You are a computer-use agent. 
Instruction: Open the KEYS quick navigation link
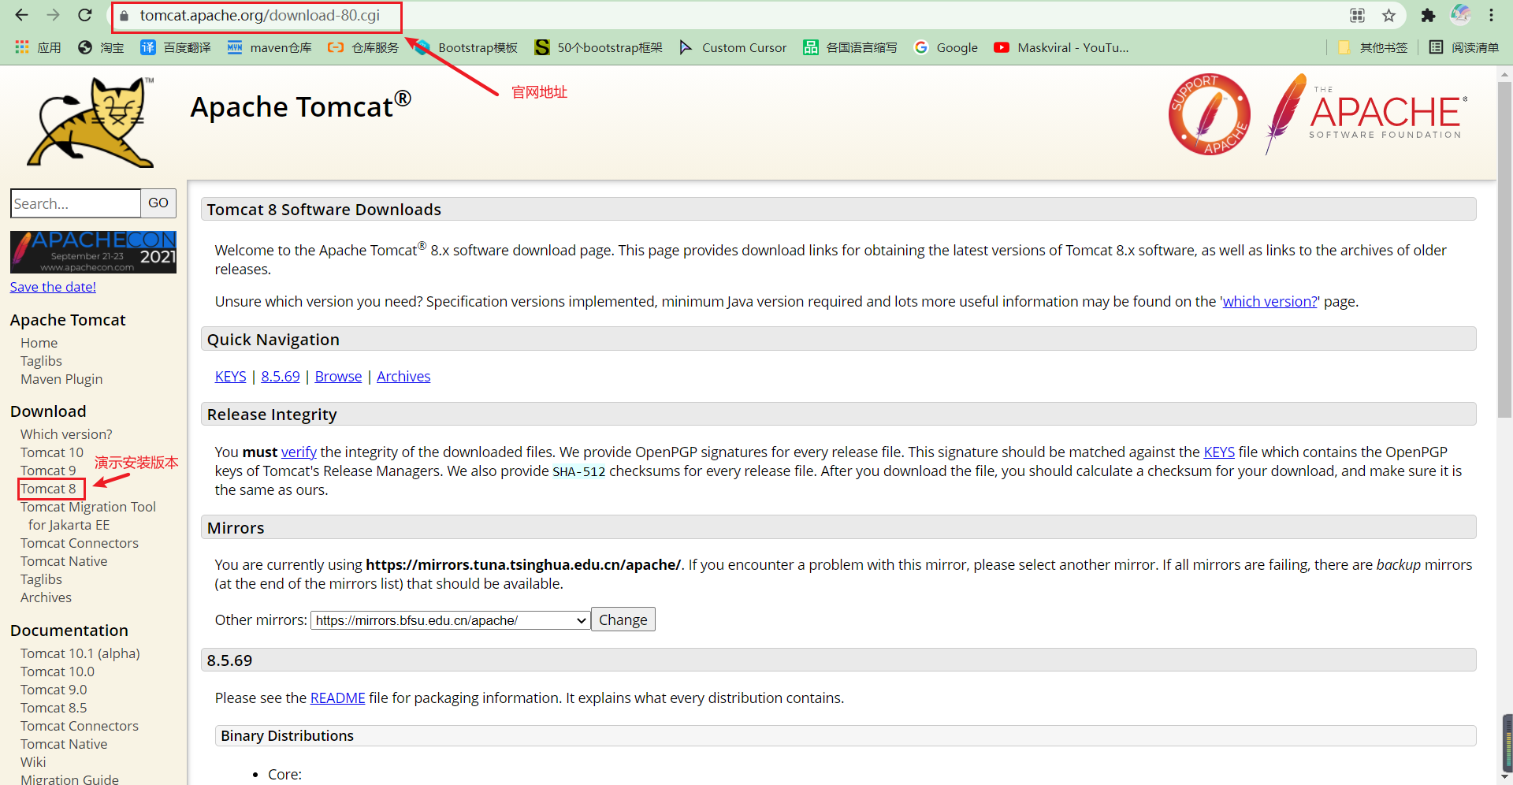click(230, 377)
